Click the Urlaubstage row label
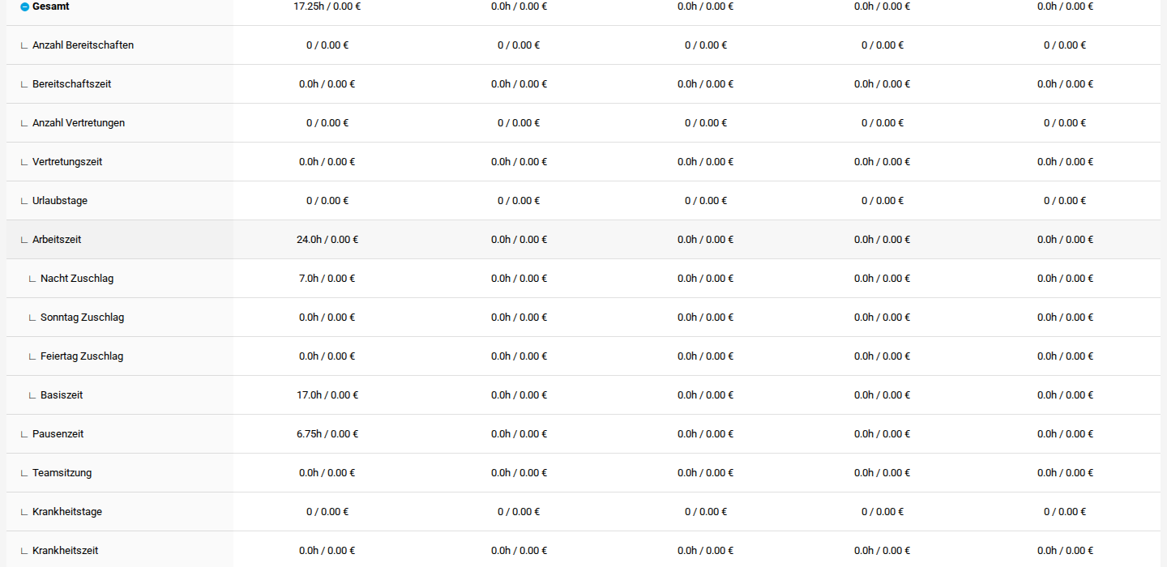 (60, 201)
